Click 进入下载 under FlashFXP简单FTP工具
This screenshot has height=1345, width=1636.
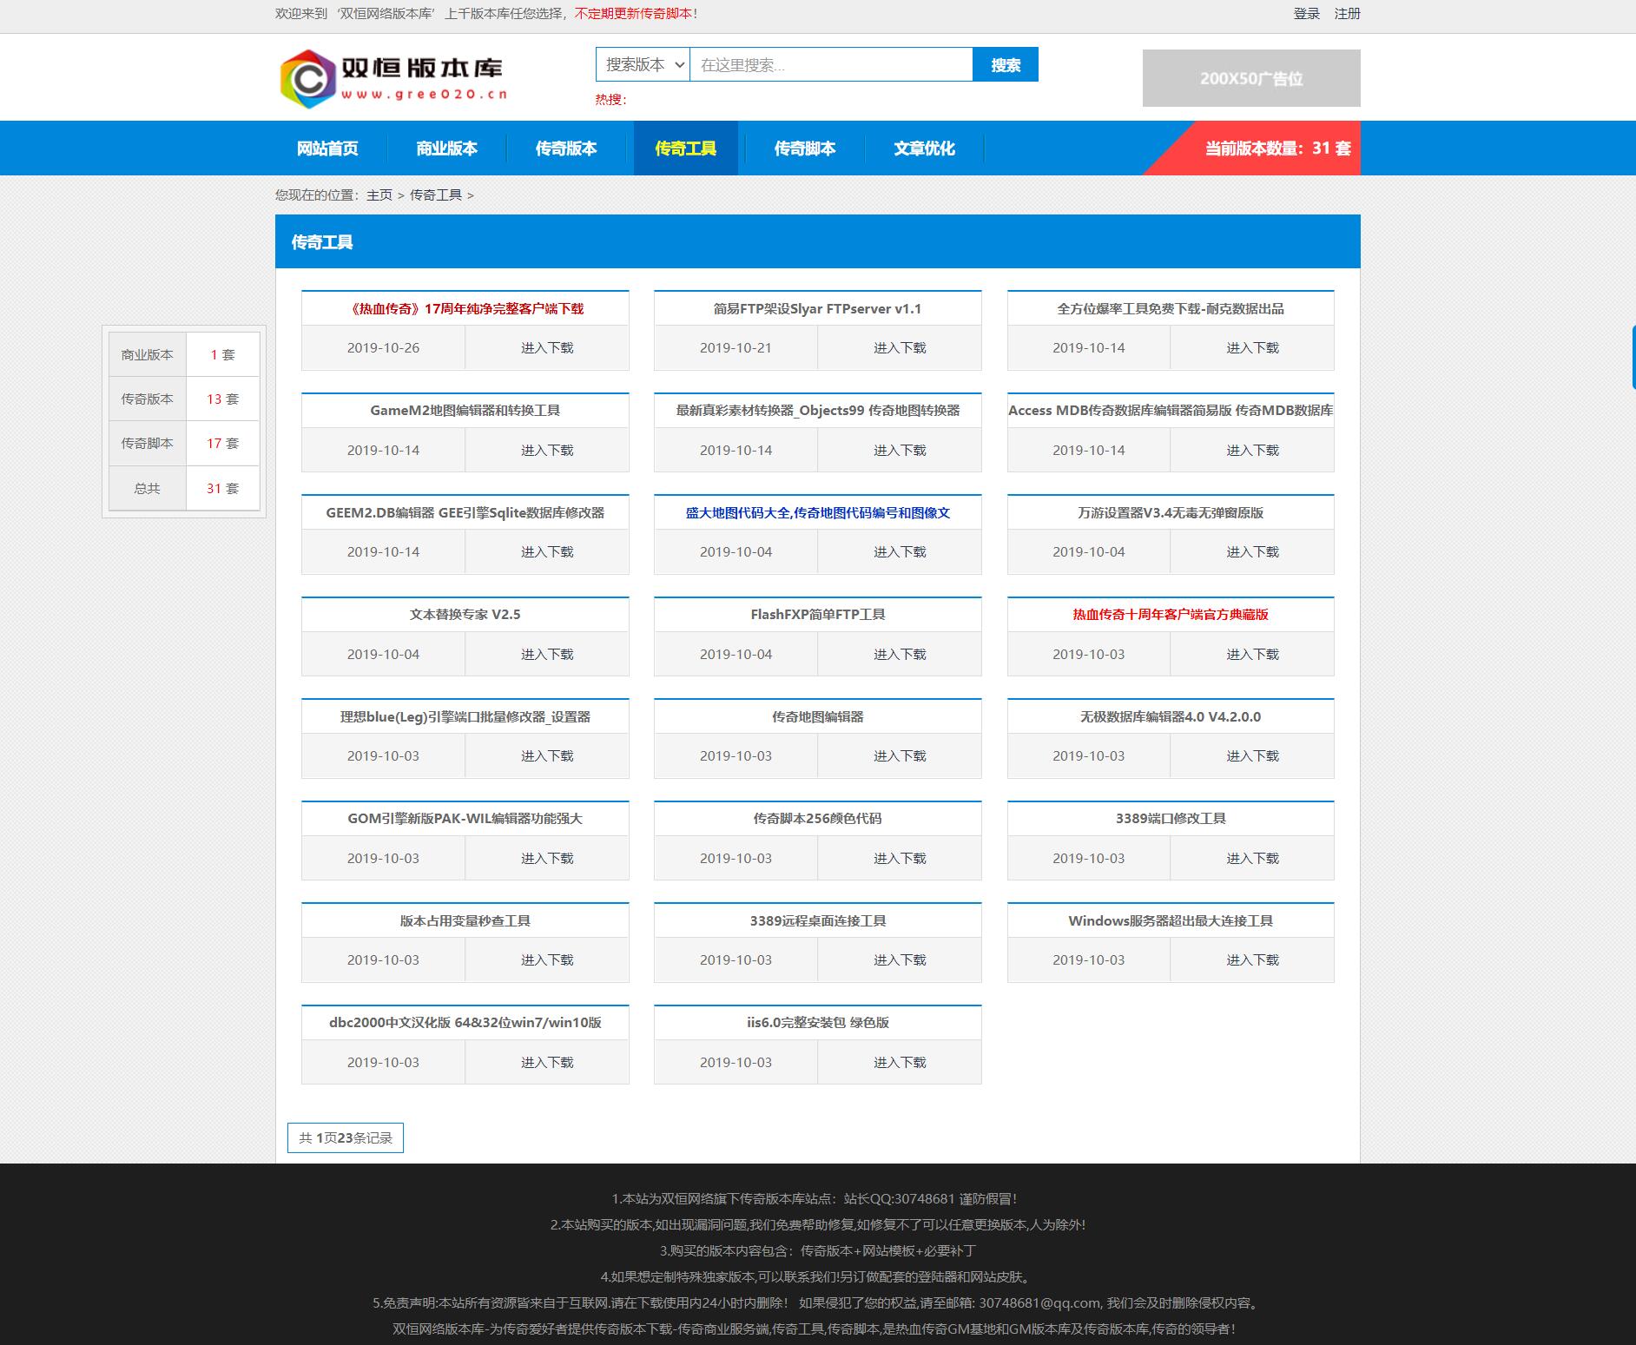[900, 655]
